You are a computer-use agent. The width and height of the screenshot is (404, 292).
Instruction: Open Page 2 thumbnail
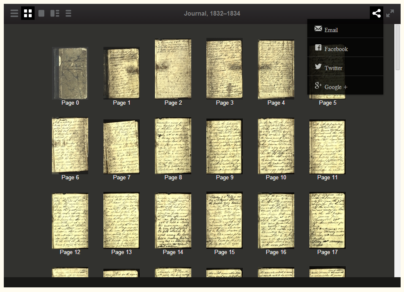click(173, 69)
